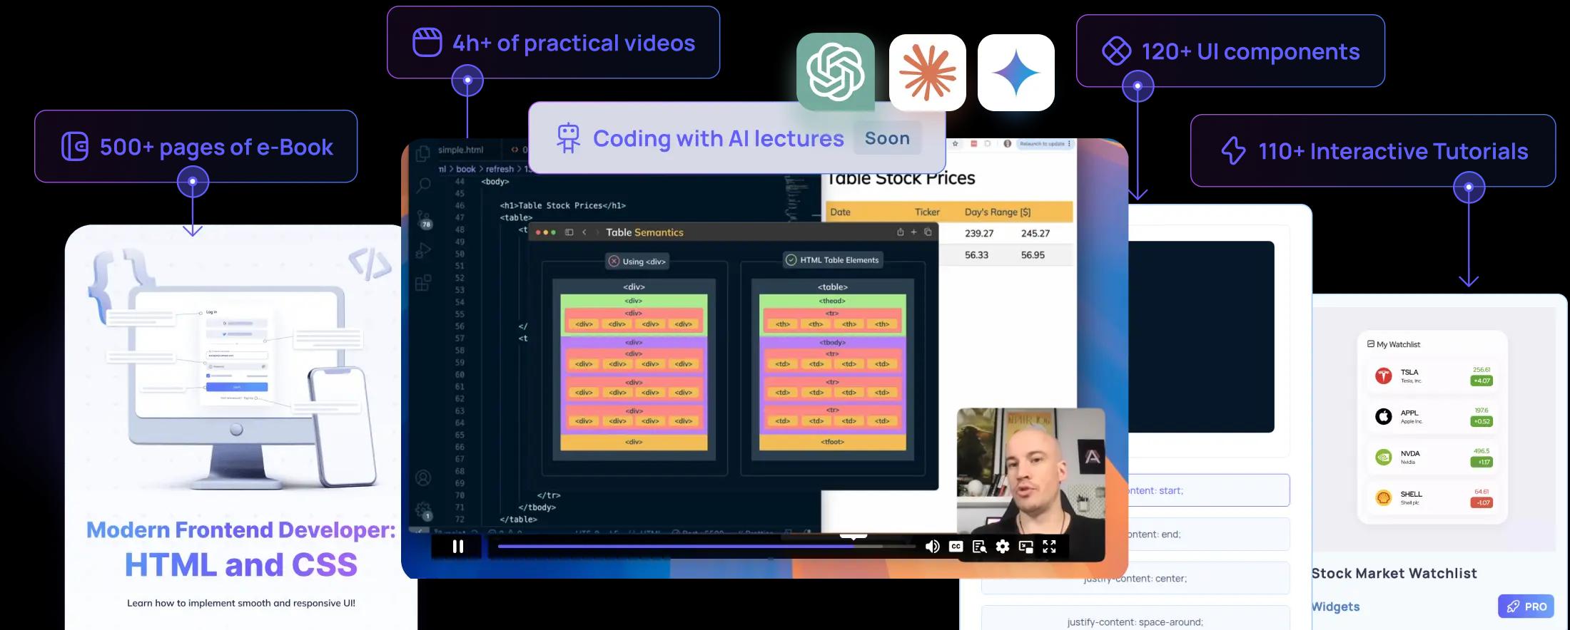Viewport: 1570px width, 630px height.
Task: Click the plus icon in the Table Semantics window
Action: tap(913, 232)
